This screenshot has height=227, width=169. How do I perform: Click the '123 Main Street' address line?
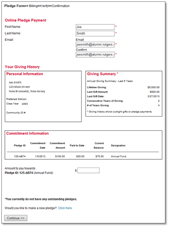(x=19, y=87)
